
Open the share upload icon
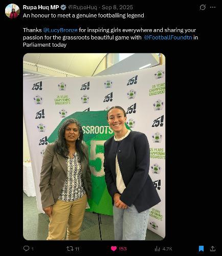(x=212, y=248)
